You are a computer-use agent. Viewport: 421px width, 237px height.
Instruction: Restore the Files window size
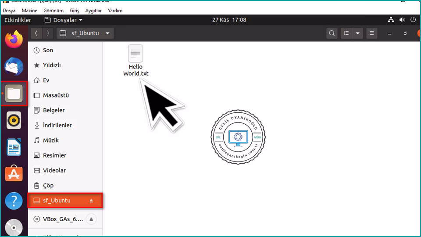coord(405,34)
